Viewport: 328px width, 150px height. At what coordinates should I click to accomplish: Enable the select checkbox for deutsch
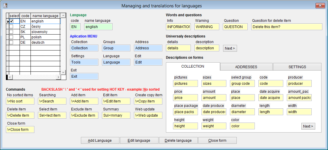tap(11, 43)
